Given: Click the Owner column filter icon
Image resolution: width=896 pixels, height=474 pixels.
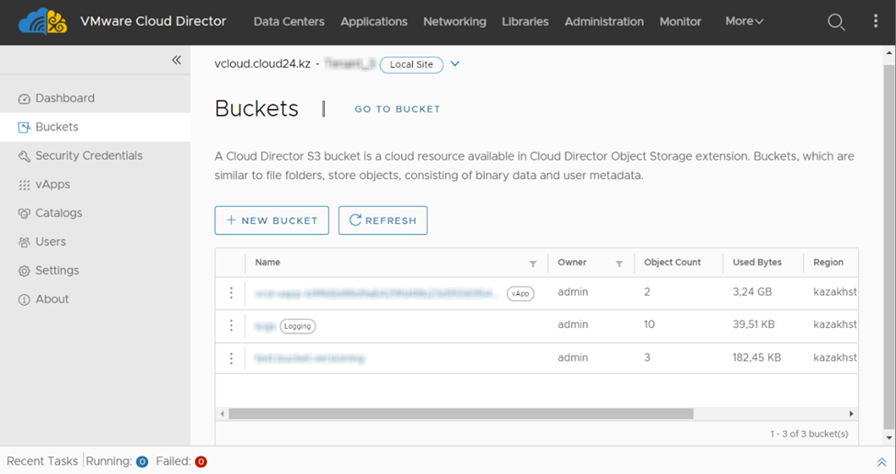Looking at the screenshot, I should [x=619, y=264].
